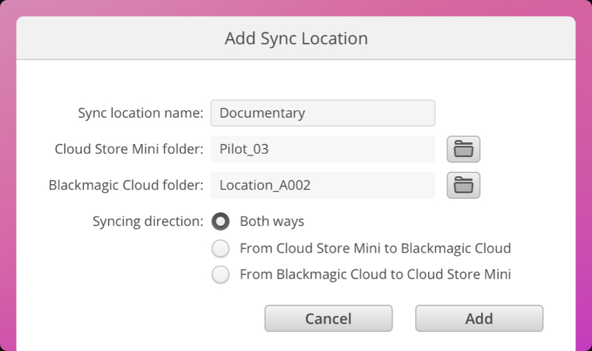Screen dimensions: 592x351
Task: Click the Add Sync Location title bar
Action: click(x=296, y=39)
